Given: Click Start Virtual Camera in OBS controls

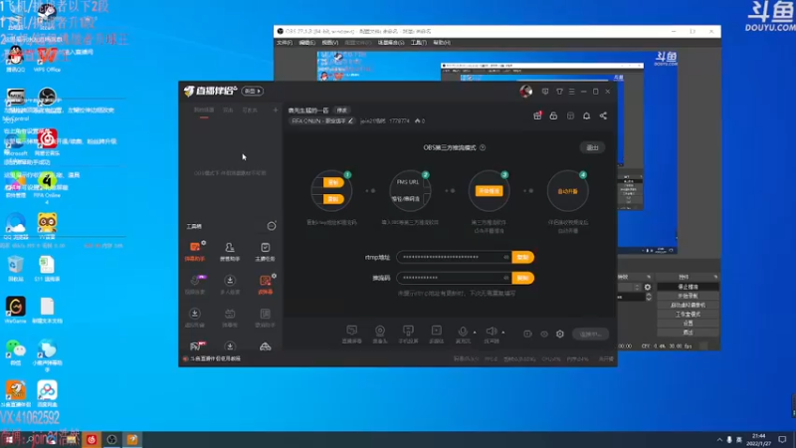Looking at the screenshot, I should (688, 306).
